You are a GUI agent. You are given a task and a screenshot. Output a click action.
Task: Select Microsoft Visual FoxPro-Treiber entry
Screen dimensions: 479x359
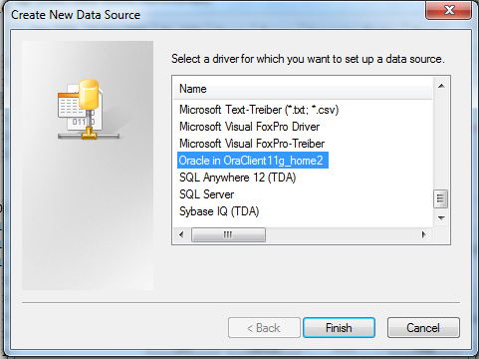(x=252, y=144)
